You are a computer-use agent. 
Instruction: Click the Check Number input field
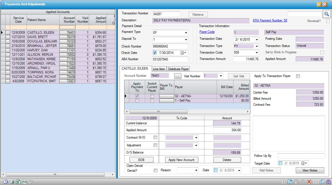coord(170,46)
